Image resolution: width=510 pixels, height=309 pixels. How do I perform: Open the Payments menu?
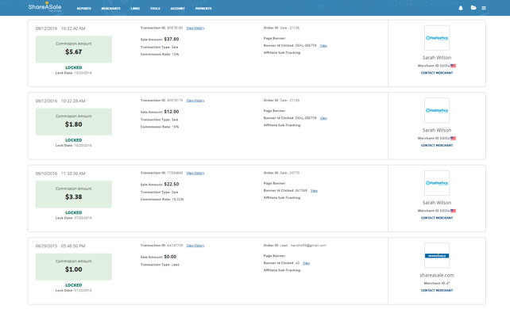203,9
